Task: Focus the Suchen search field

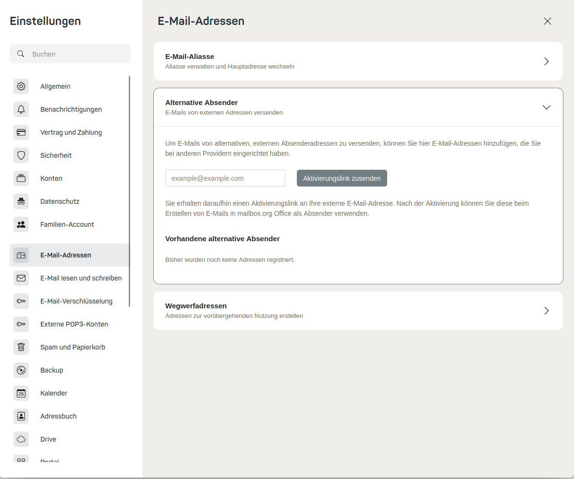Action: coord(70,54)
